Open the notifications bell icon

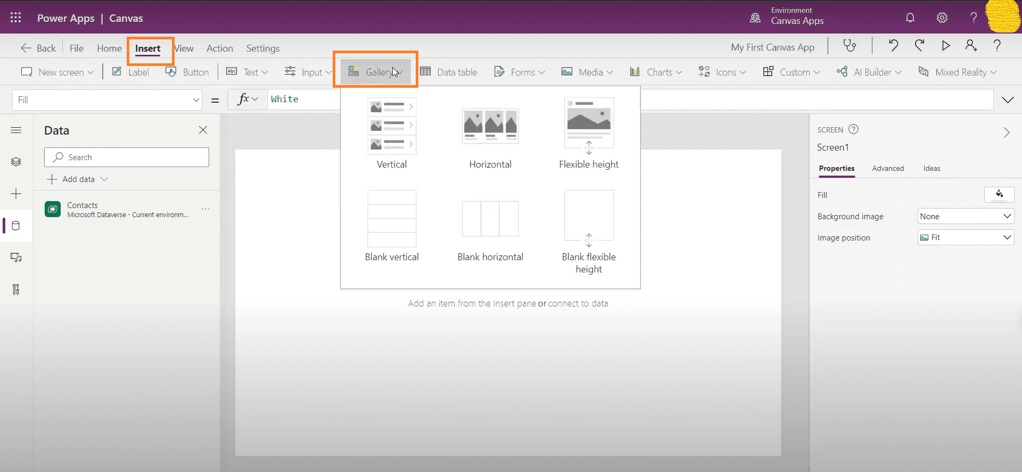(x=910, y=18)
